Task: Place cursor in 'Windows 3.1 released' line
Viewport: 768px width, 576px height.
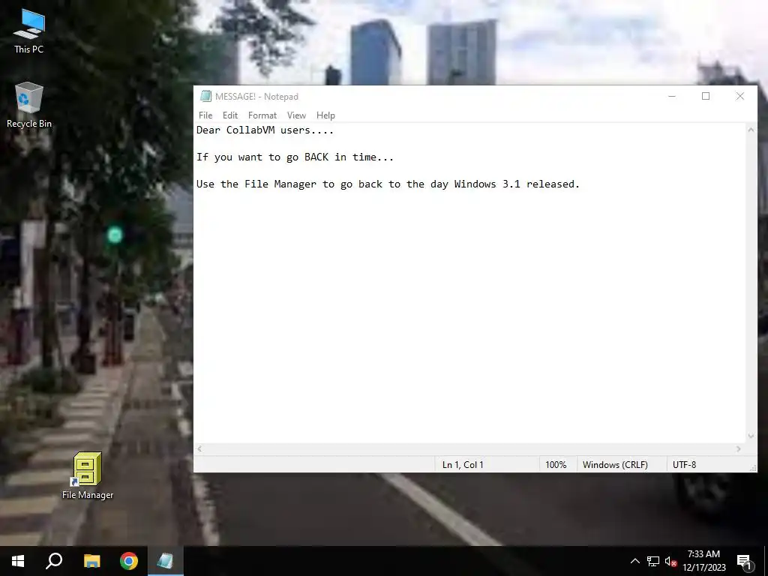Action: pyautogui.click(x=388, y=184)
